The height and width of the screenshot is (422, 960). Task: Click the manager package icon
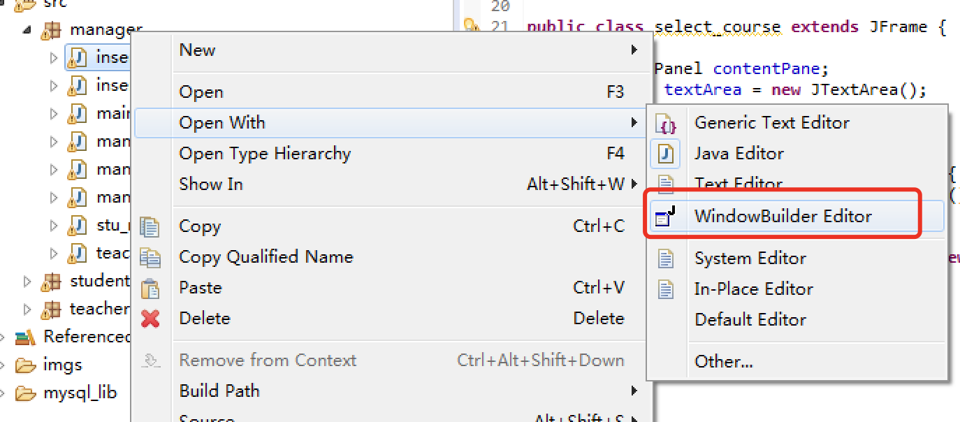coord(51,30)
